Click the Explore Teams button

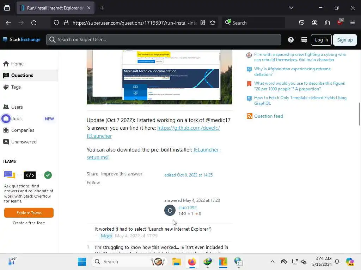tap(29, 213)
